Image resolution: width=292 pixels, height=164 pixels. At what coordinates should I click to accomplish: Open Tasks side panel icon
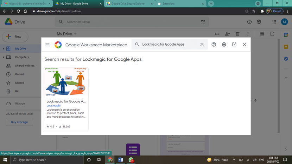(286, 59)
